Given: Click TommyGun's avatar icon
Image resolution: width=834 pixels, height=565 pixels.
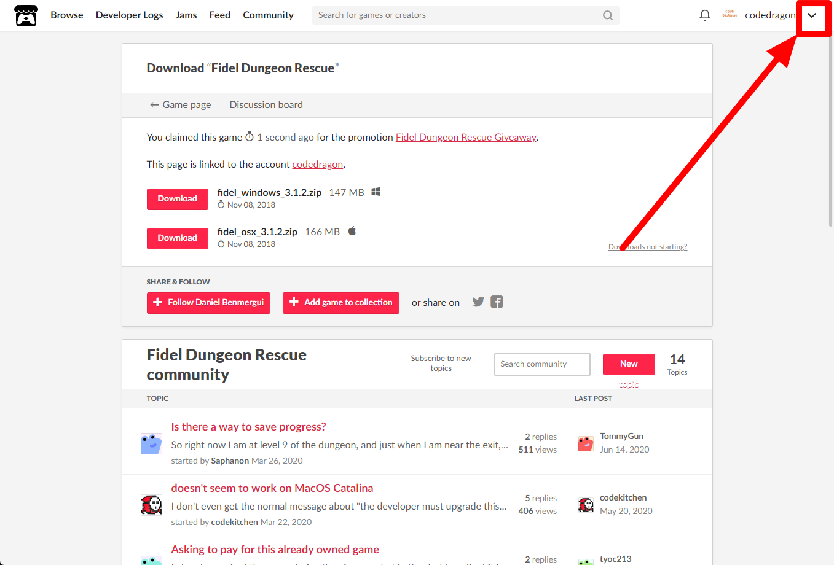Looking at the screenshot, I should point(586,443).
